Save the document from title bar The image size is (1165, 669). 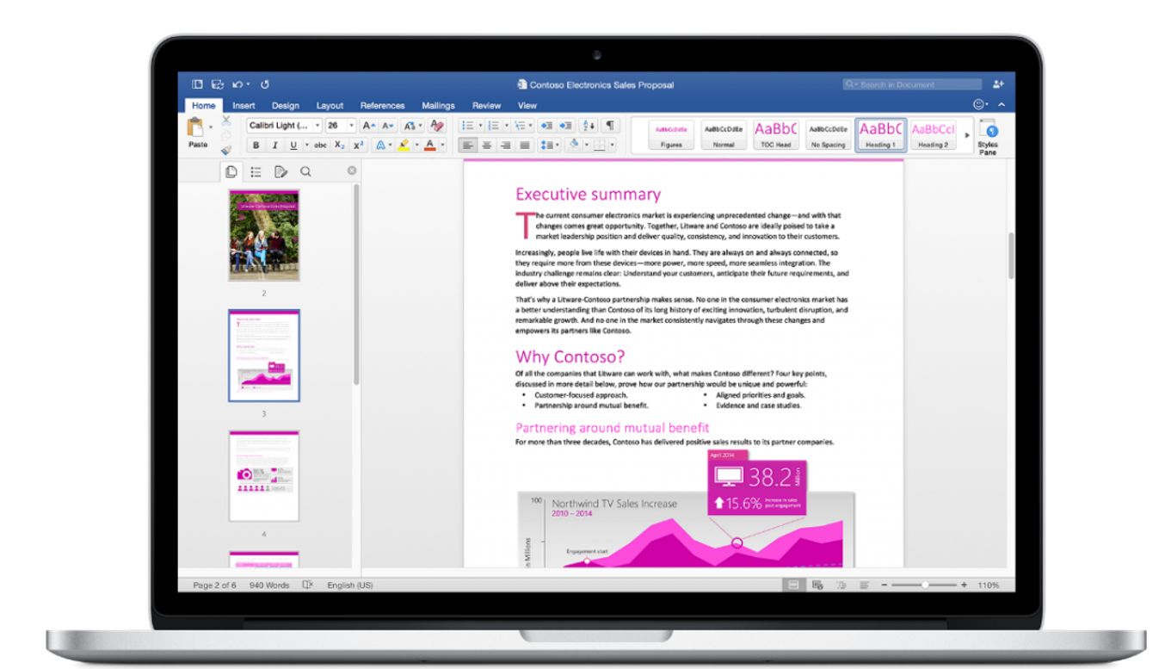click(217, 84)
